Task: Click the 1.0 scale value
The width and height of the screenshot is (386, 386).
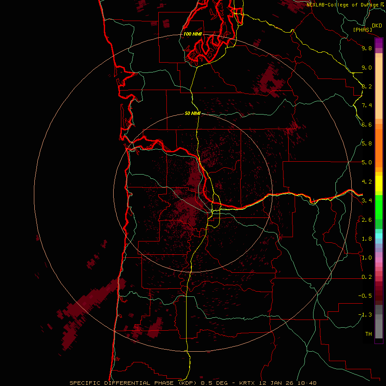Action: coord(367,258)
